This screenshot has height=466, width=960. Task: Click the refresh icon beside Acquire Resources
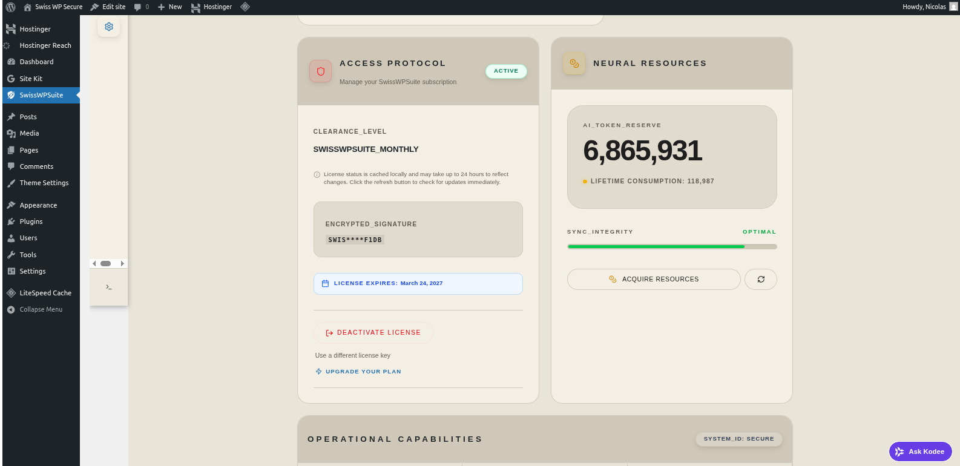(761, 279)
